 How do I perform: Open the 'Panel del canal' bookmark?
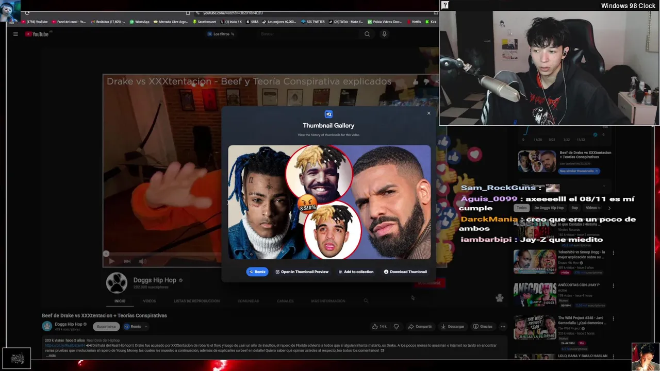[69, 22]
